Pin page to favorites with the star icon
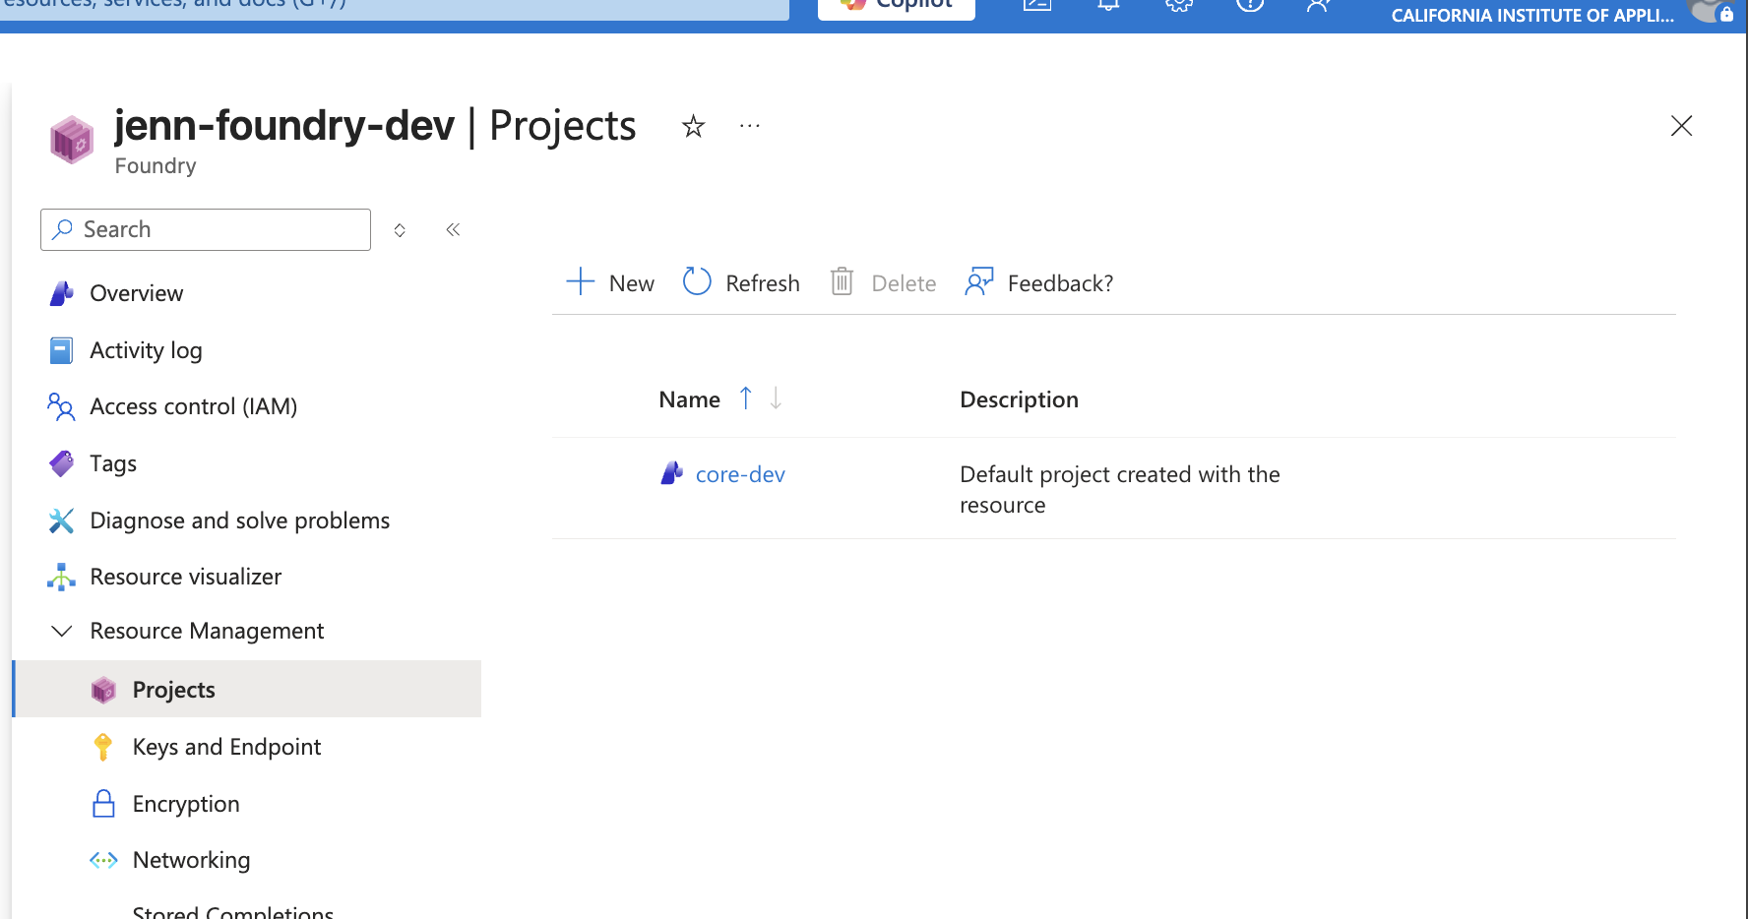 point(694,126)
